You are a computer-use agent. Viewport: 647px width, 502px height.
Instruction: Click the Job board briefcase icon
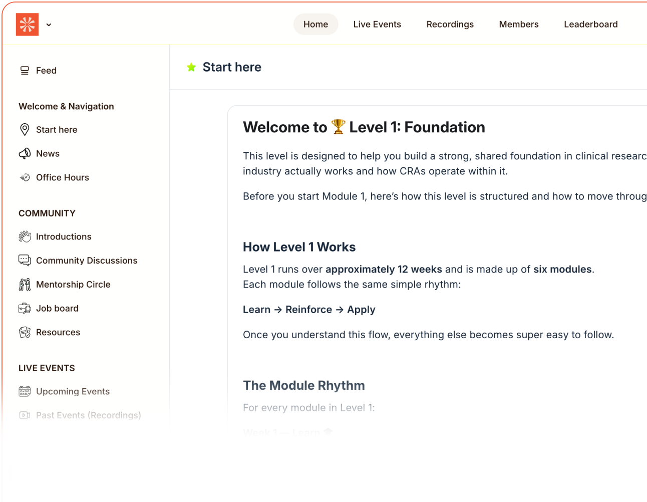(25, 309)
